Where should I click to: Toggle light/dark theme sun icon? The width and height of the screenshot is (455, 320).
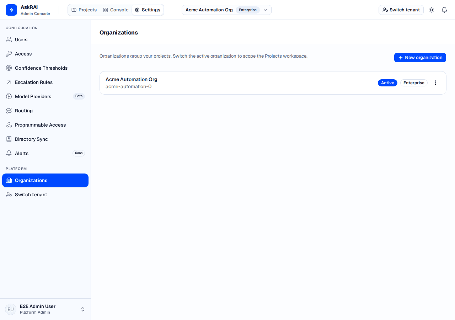click(x=432, y=10)
